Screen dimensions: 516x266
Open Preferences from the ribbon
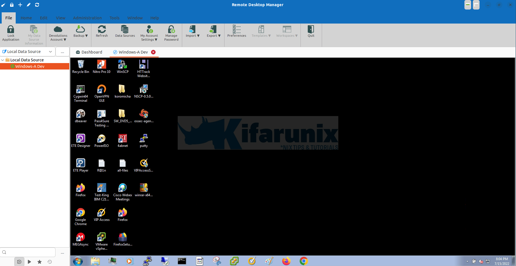236,31
